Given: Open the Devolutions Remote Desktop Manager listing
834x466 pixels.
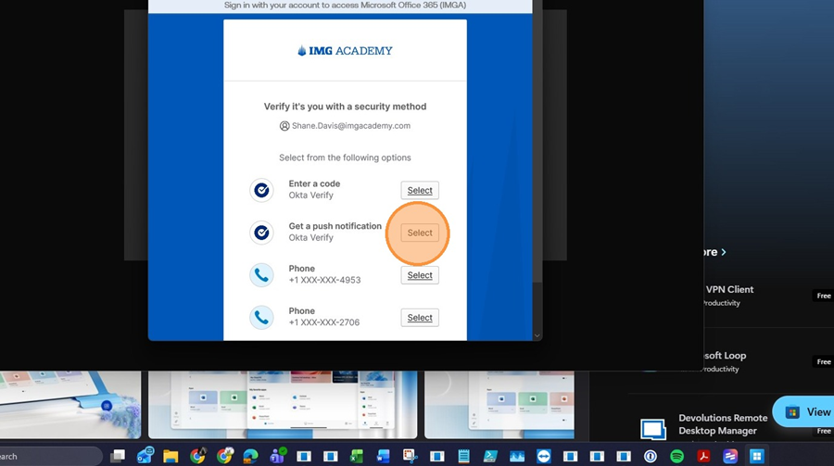Looking at the screenshot, I should tap(723, 424).
